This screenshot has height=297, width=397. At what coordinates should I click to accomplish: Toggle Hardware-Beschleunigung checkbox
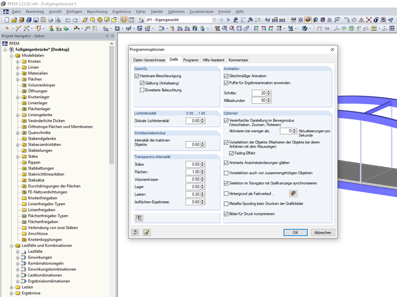tap(137, 76)
